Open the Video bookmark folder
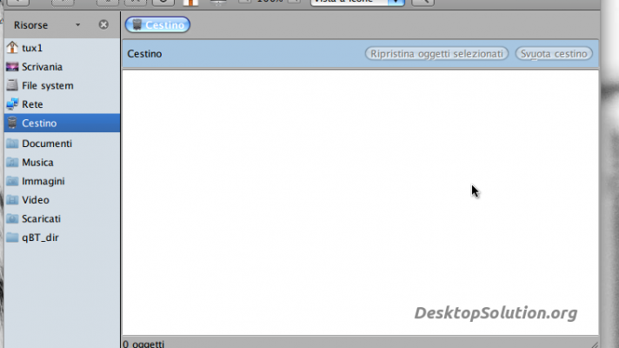Viewport: 619px width, 348px height. [x=62, y=200]
